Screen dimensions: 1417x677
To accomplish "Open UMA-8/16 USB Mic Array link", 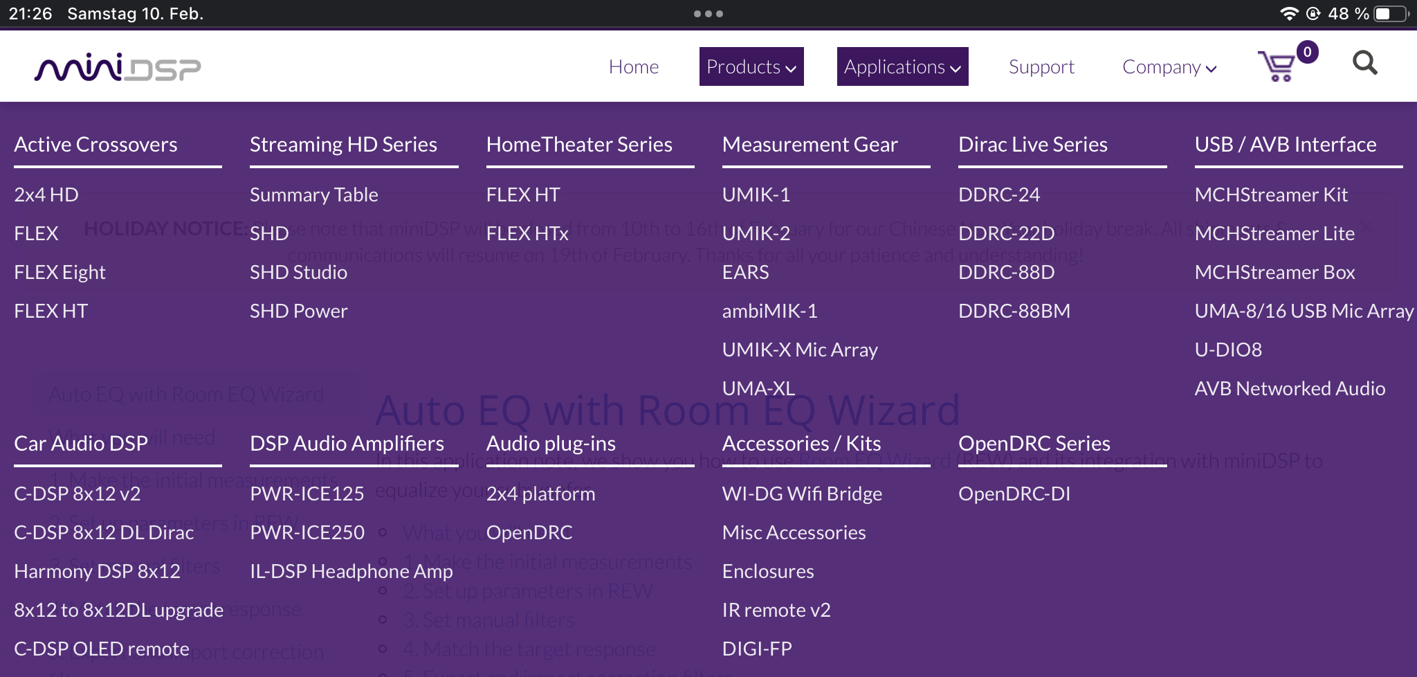I will pos(1304,311).
